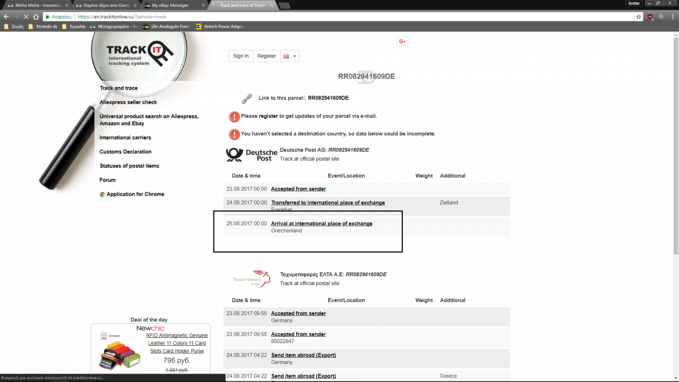Click the Track IT site logo
679x382 pixels.
(140, 54)
